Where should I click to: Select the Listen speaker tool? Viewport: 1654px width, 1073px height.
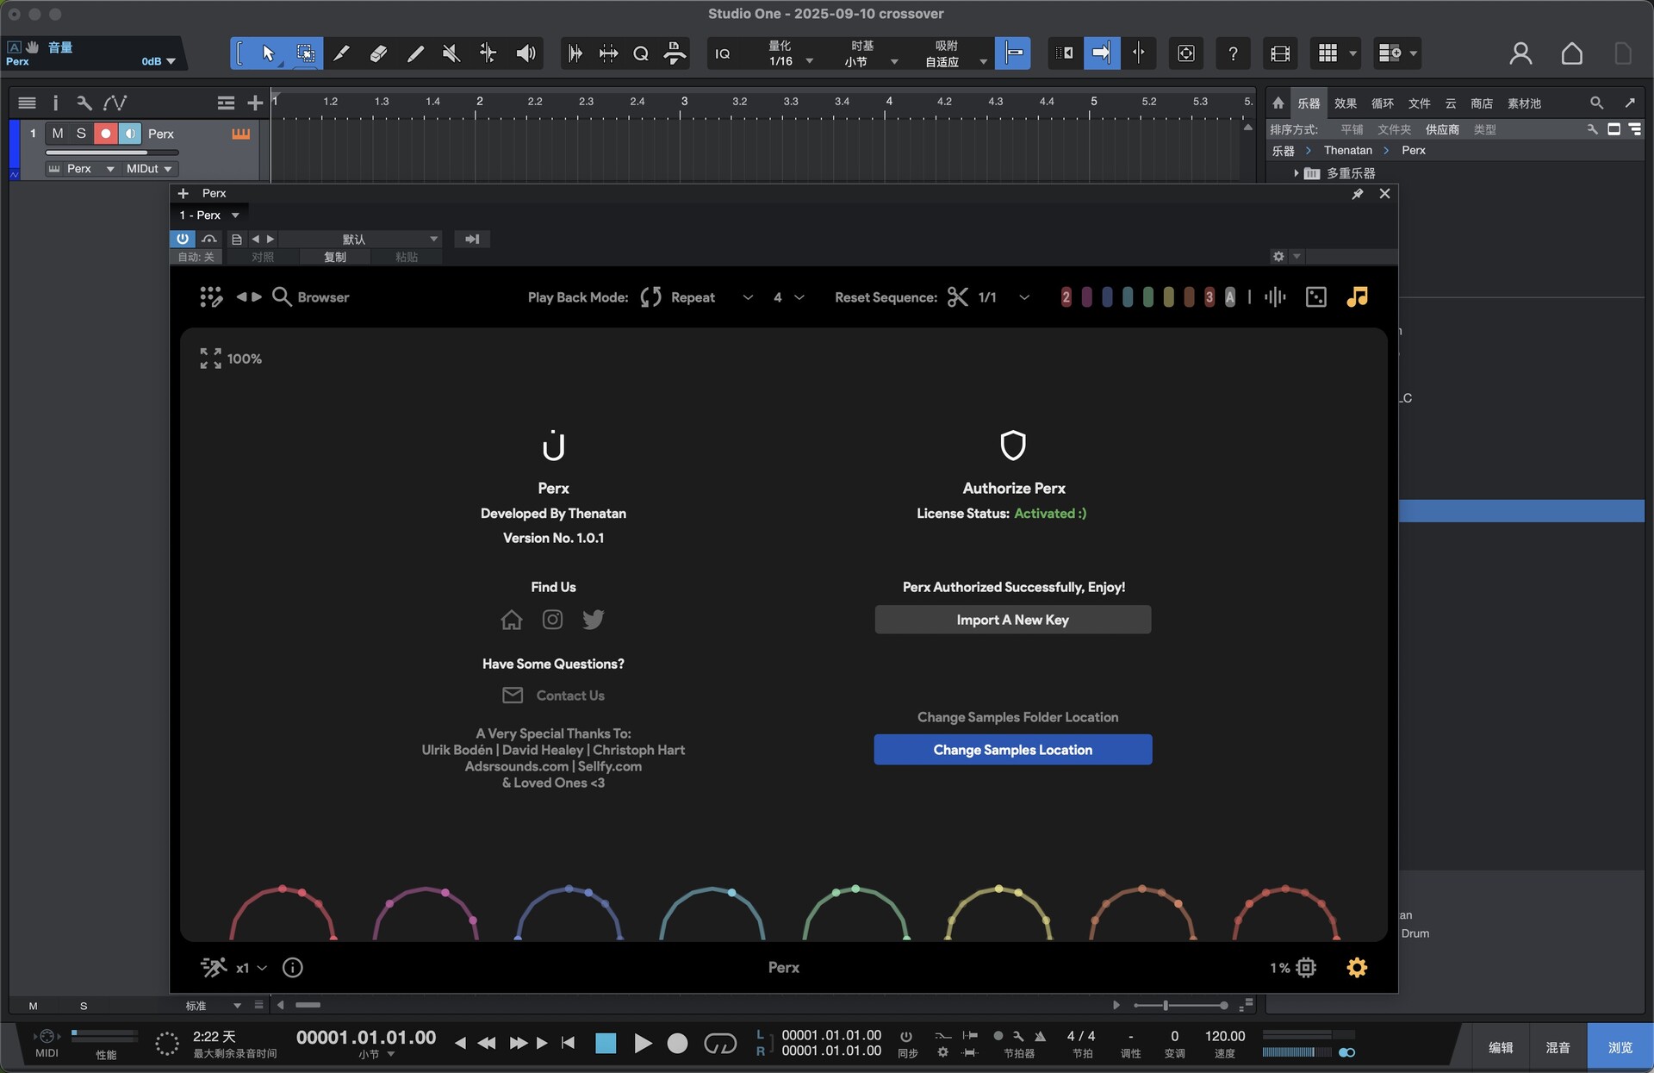(525, 53)
